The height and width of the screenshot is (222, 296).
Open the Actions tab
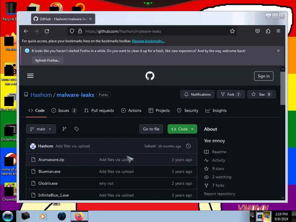(x=131, y=111)
